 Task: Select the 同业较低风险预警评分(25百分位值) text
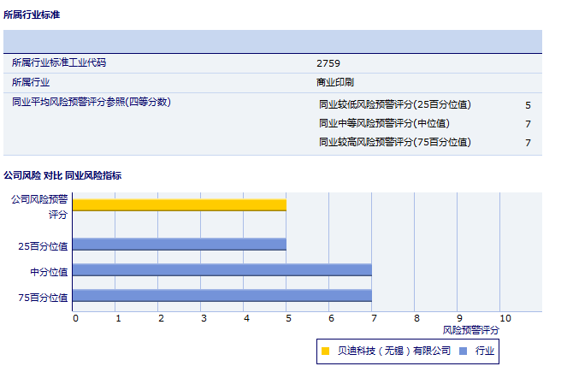pyautogui.click(x=394, y=105)
